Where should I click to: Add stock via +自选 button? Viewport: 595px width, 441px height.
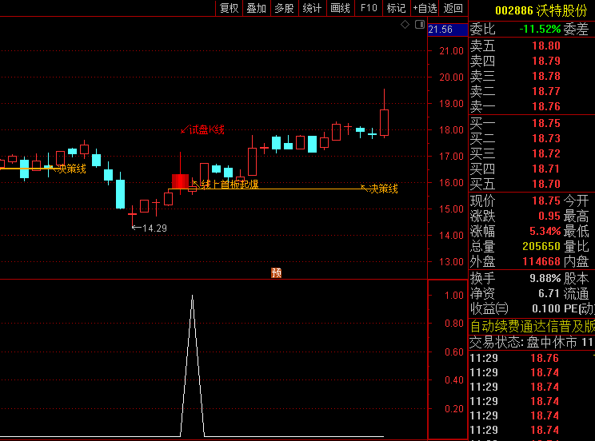(x=425, y=8)
